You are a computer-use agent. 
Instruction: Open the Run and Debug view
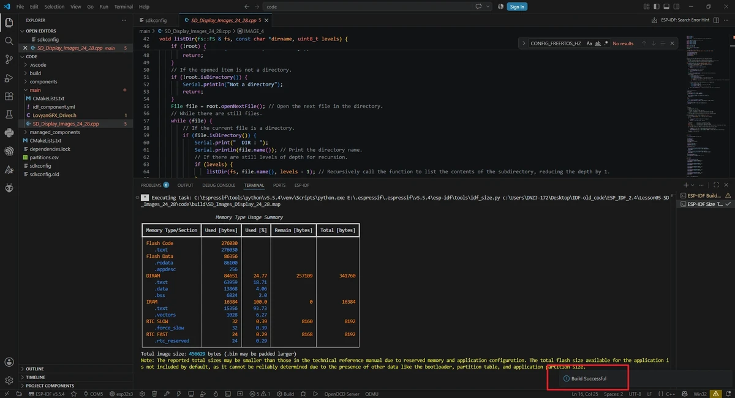9,78
